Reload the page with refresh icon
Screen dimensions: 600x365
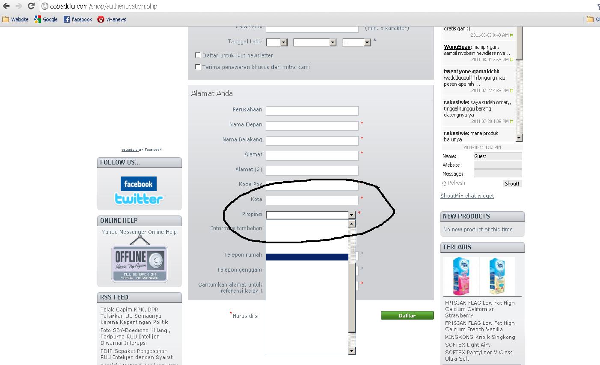[31, 6]
